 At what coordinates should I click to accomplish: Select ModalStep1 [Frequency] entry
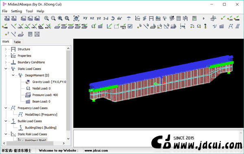click(41, 114)
